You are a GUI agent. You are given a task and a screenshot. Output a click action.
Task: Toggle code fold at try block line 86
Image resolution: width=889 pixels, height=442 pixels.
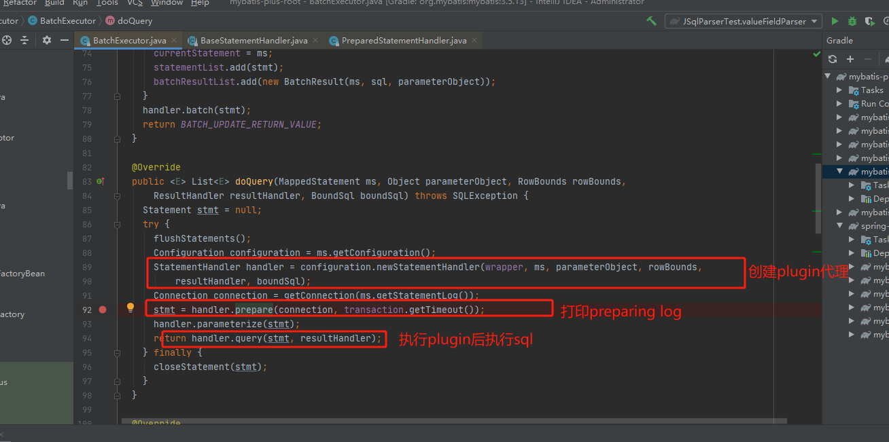click(x=117, y=224)
